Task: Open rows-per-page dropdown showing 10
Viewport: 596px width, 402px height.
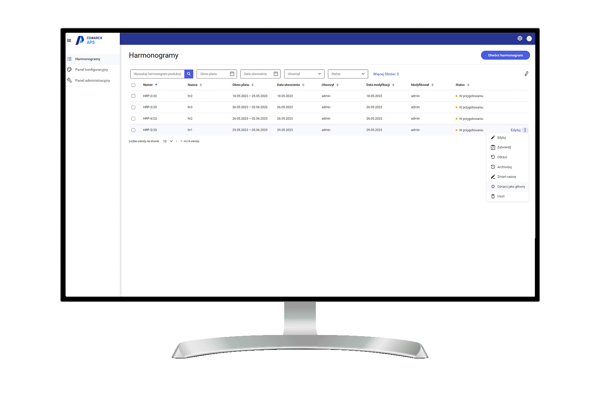Action: click(168, 141)
